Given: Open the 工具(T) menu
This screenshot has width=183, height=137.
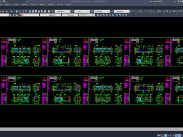Looking at the screenshot, I should tap(16, 5).
